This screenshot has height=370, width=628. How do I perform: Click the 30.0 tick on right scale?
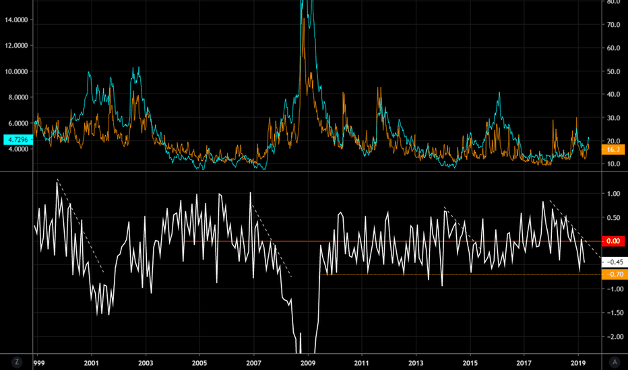click(x=613, y=118)
